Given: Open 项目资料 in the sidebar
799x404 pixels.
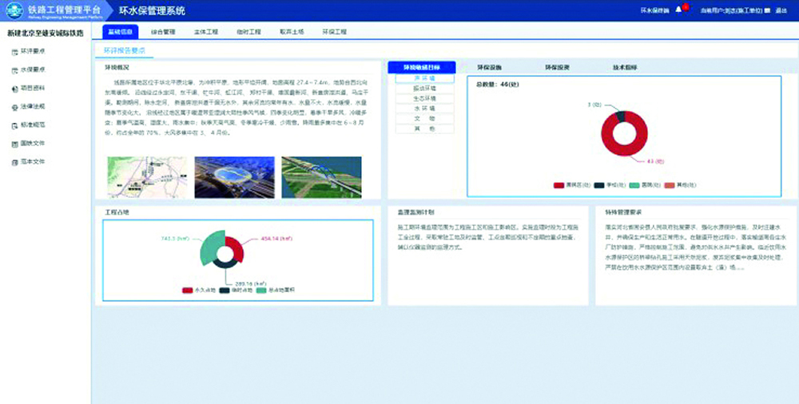Looking at the screenshot, I should [33, 88].
